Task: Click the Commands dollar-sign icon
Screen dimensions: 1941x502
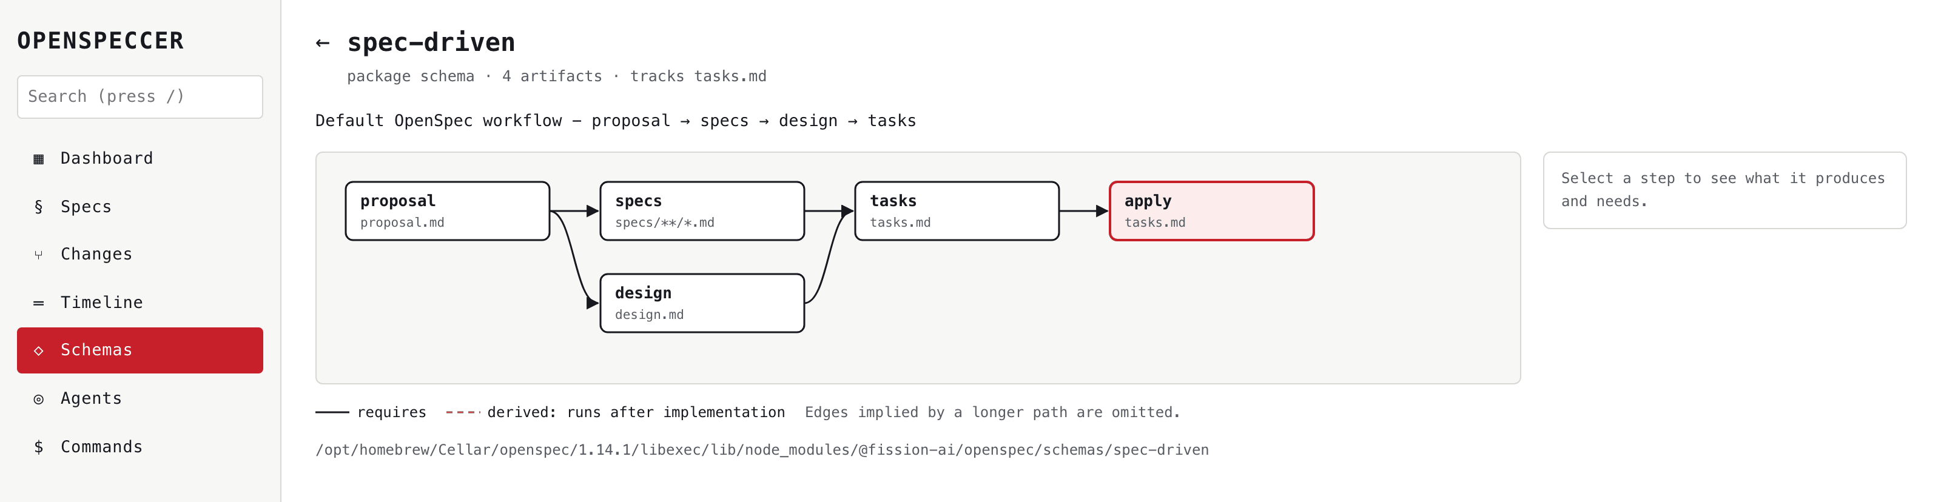Action: 38,447
